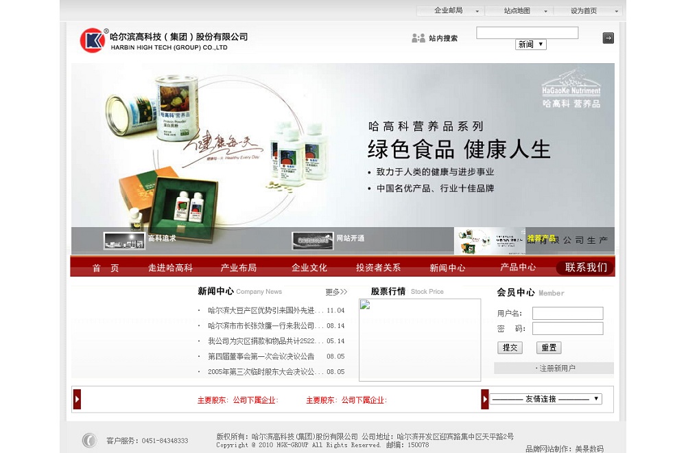
Task: Click the 网站开通 thumbnail
Action: click(312, 241)
